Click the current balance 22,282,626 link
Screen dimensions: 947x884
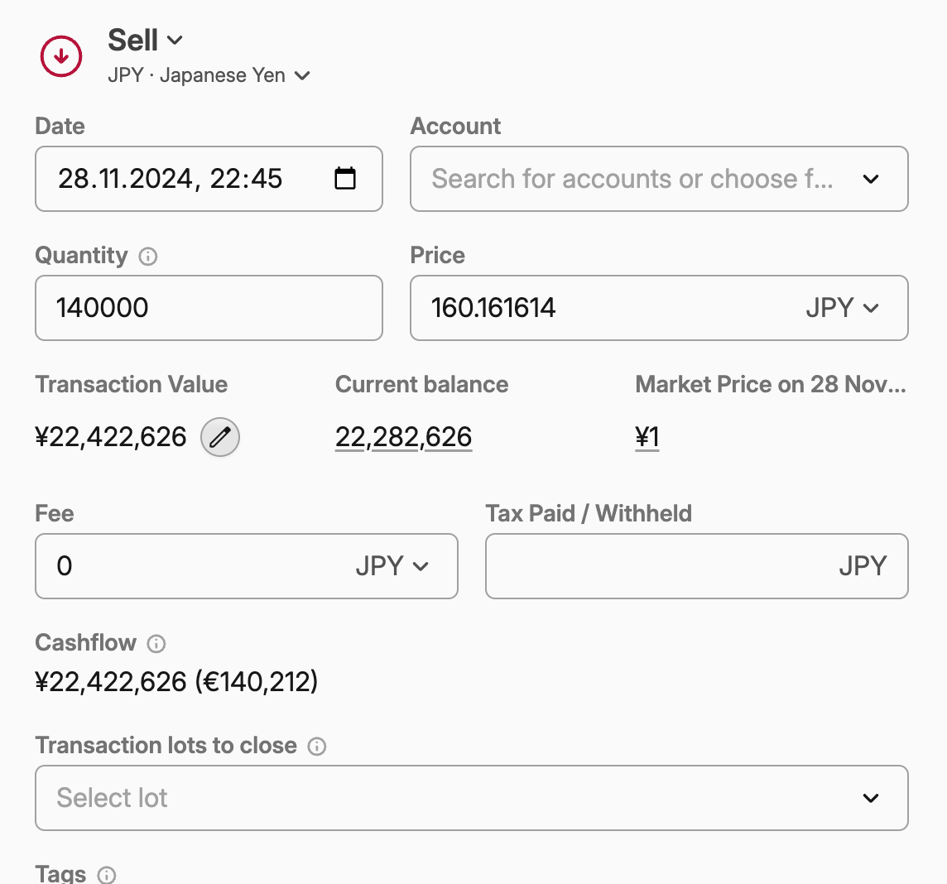(x=403, y=437)
